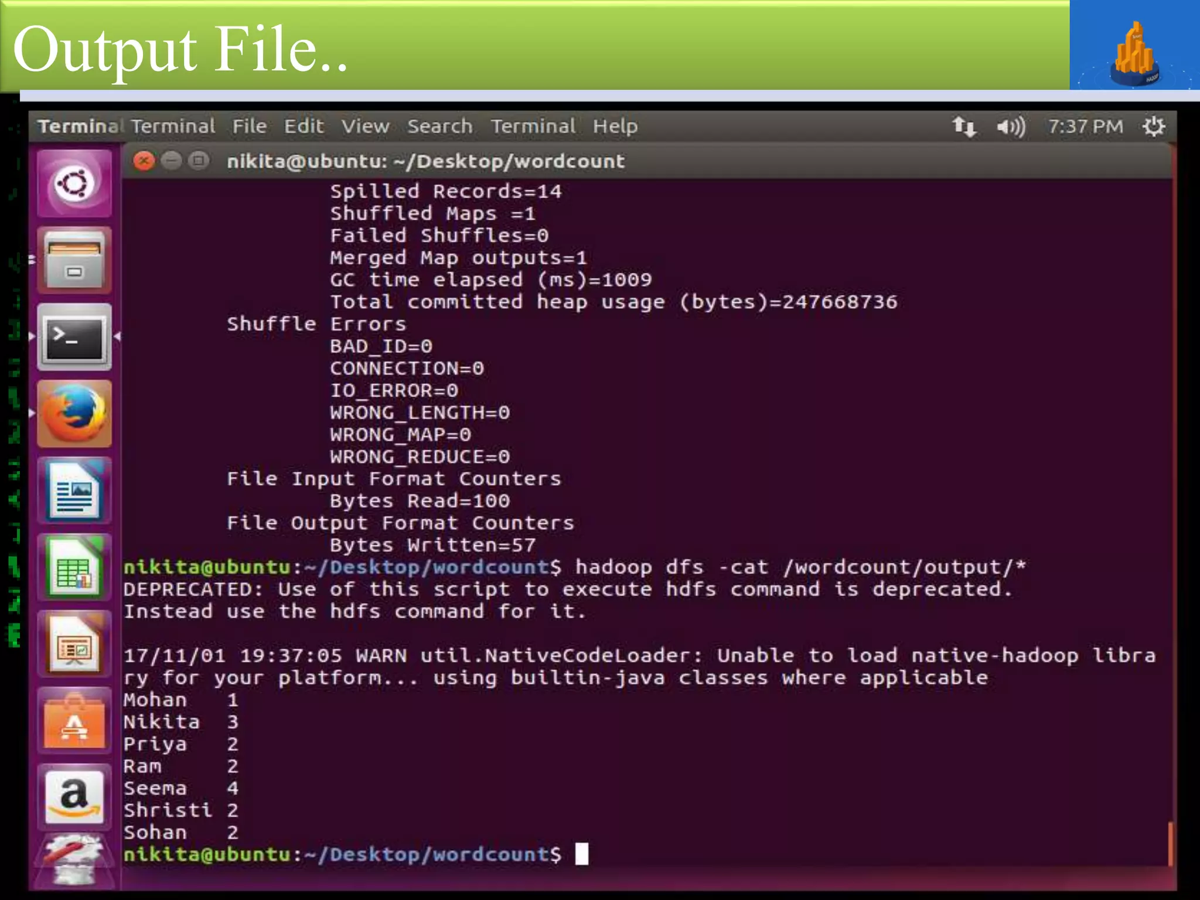
Task: Click the 'Sohan 2' output row
Action: [181, 833]
